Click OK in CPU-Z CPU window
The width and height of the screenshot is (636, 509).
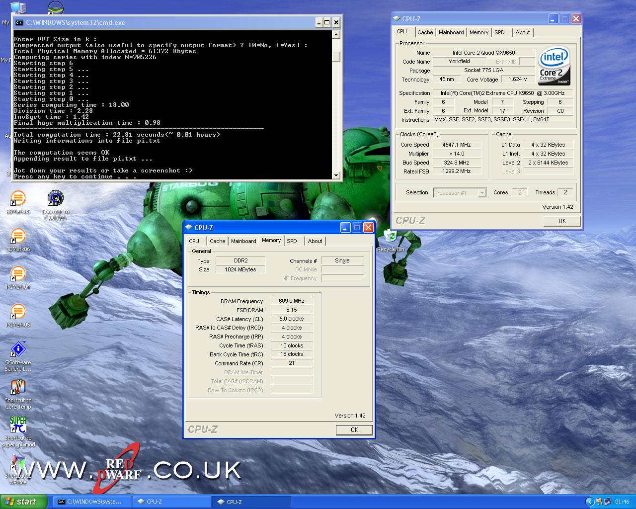[x=562, y=221]
